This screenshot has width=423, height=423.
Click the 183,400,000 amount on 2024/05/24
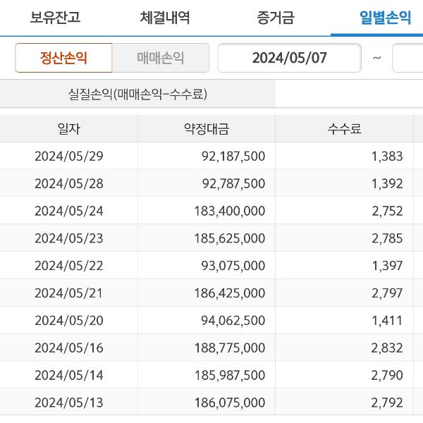click(229, 211)
